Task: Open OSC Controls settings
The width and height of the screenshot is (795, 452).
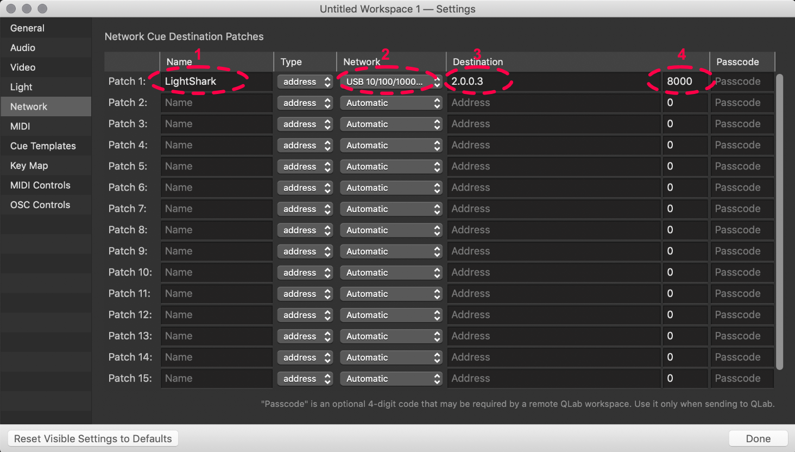Action: pos(46,204)
